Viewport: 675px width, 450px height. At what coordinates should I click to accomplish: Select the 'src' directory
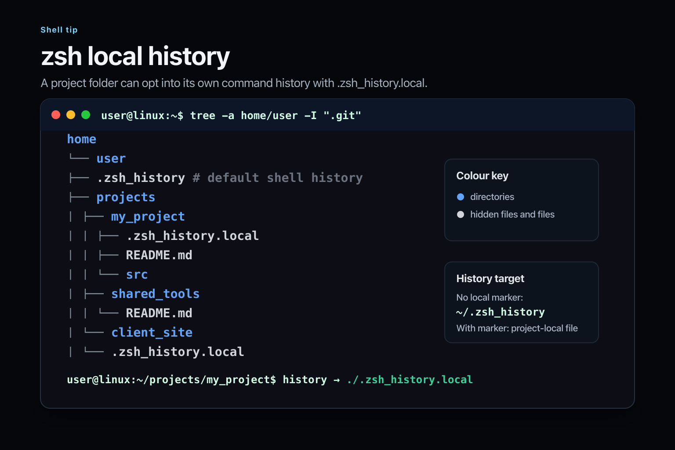137,275
